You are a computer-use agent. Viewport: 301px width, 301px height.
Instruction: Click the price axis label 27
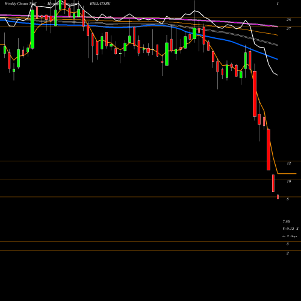coord(288,29)
